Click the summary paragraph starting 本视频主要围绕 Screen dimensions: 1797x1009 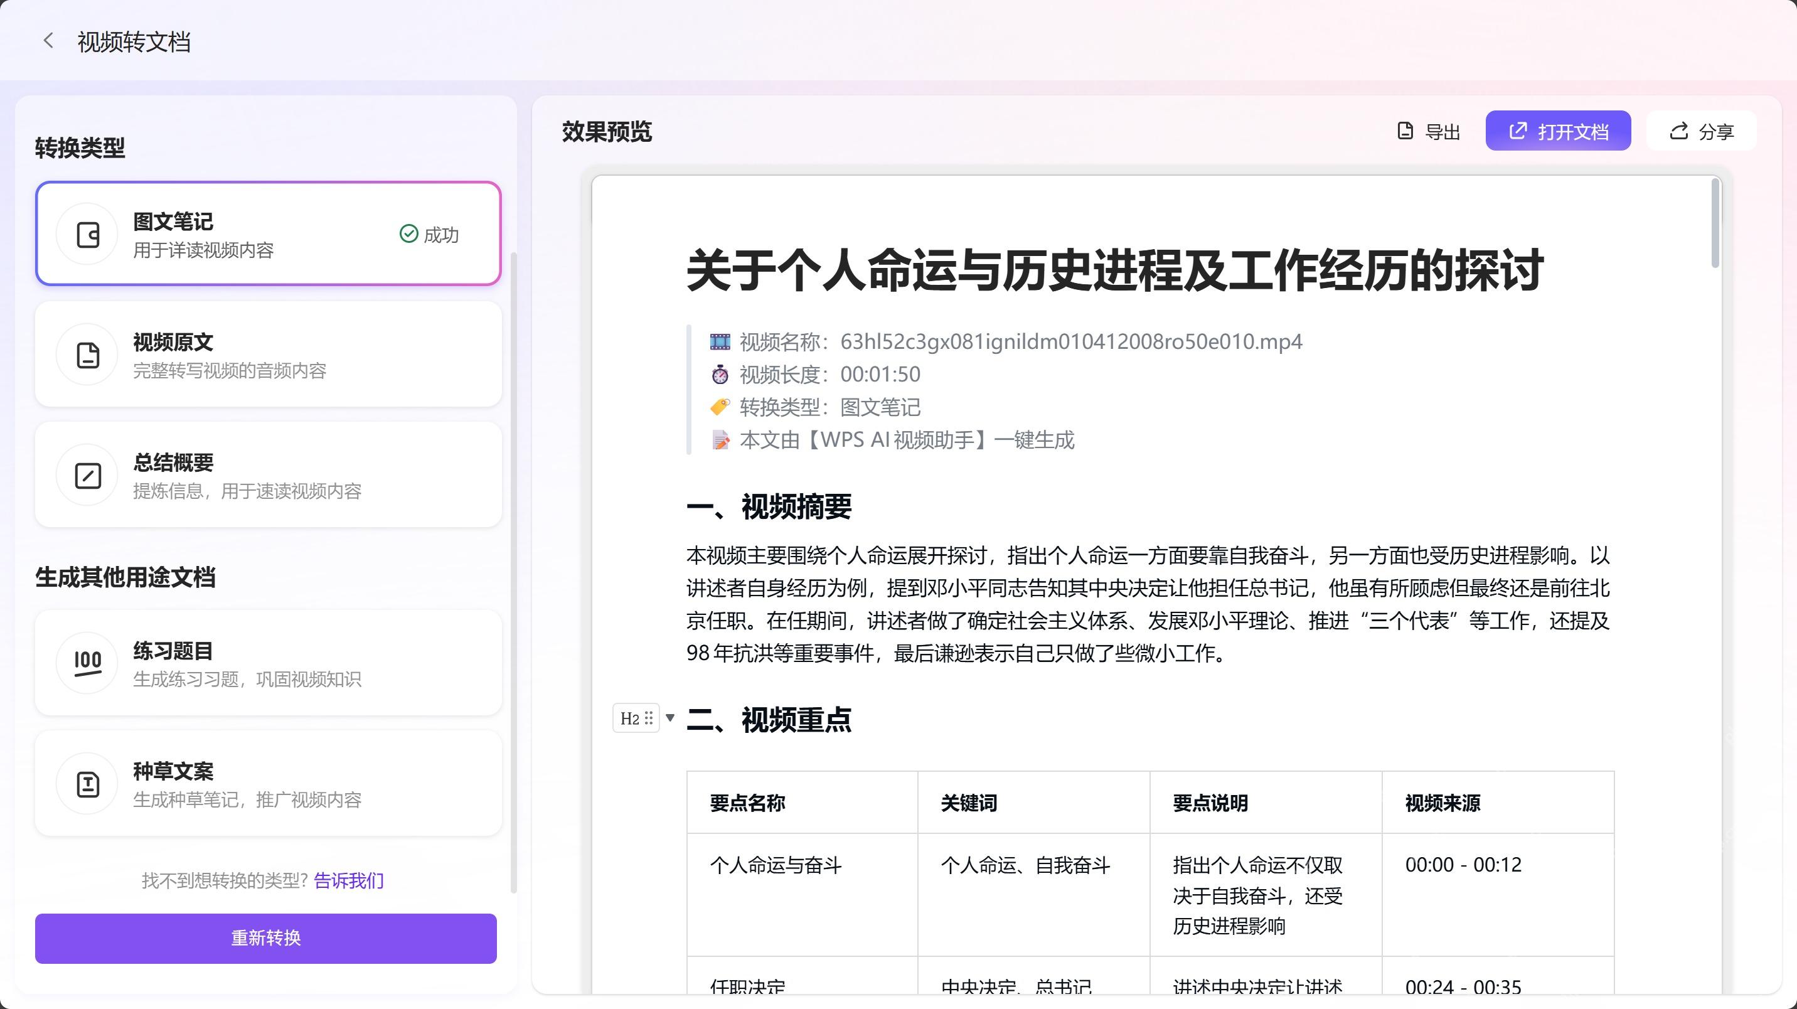1148,604
